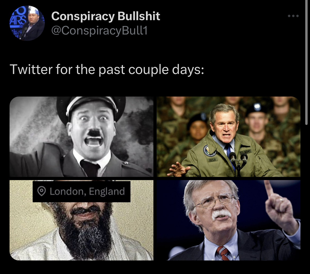Click the "U.S. ARMY" patch on the jacket
310x274 pixels.
pyautogui.click(x=245, y=152)
